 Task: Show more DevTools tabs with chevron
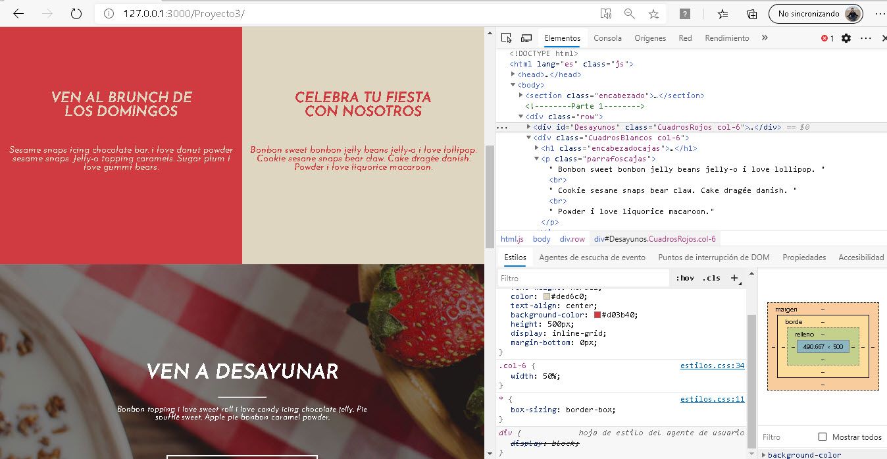(765, 38)
